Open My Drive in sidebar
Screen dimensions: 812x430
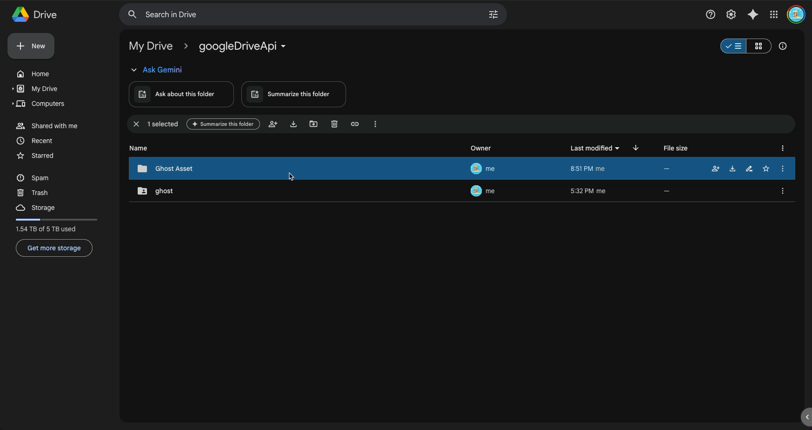[44, 89]
